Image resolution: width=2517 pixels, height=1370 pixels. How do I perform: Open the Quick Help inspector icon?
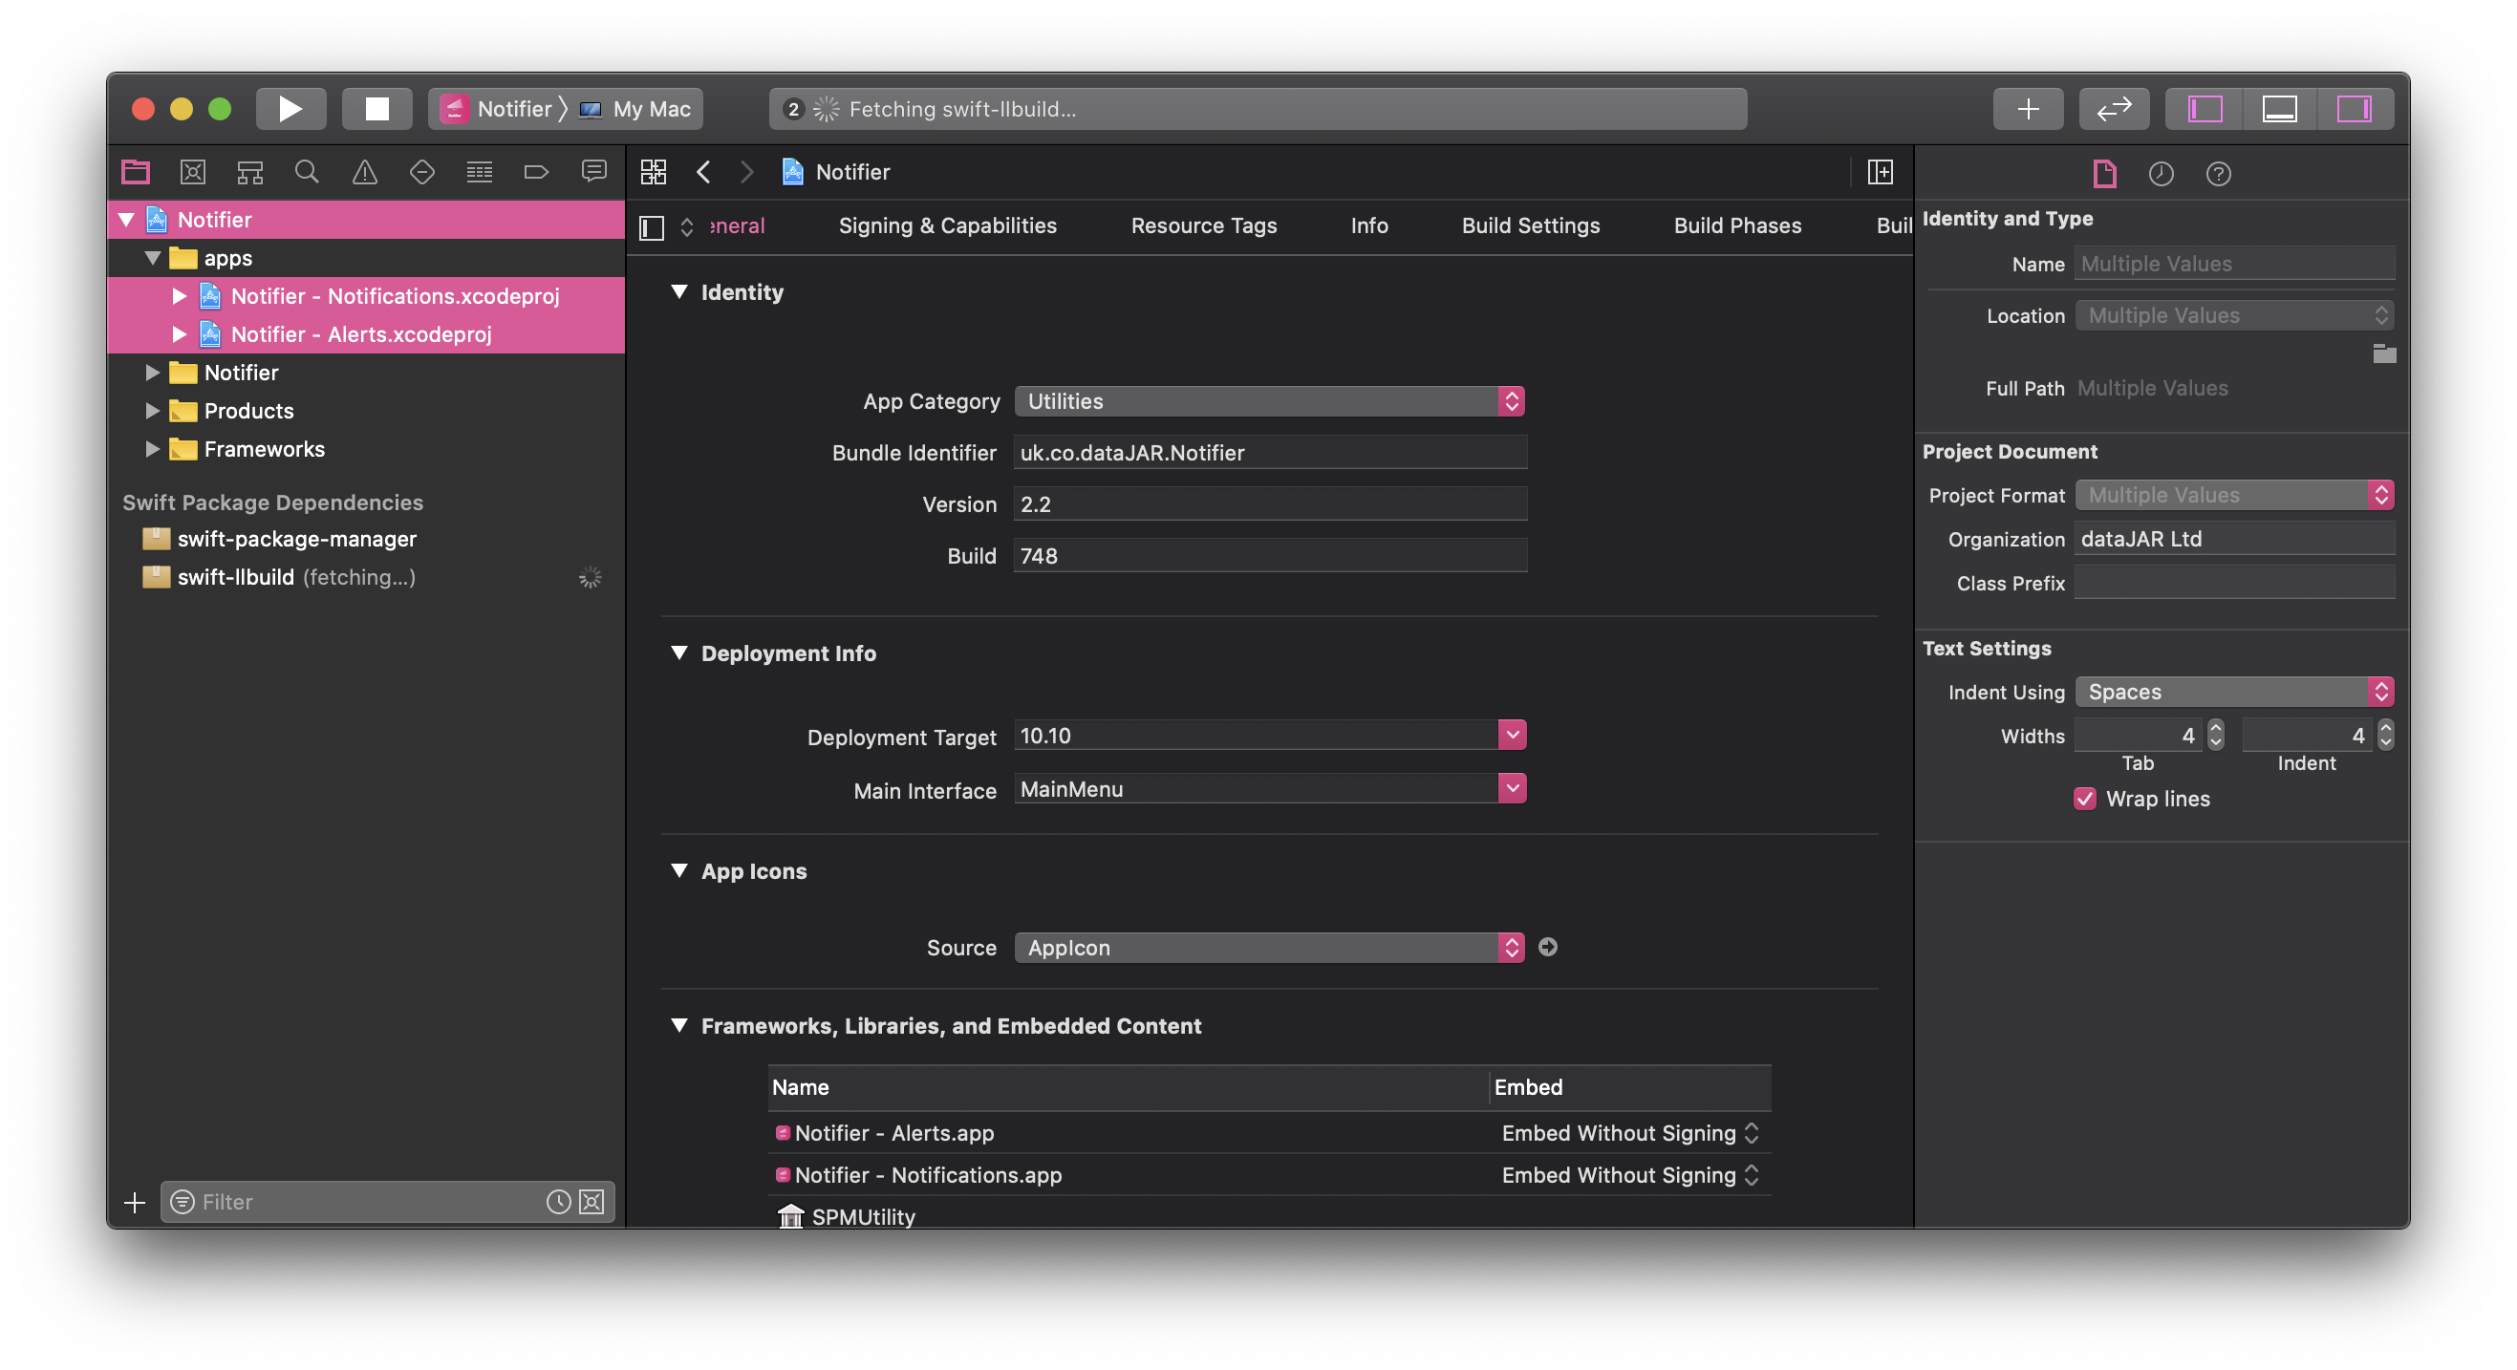2218,174
